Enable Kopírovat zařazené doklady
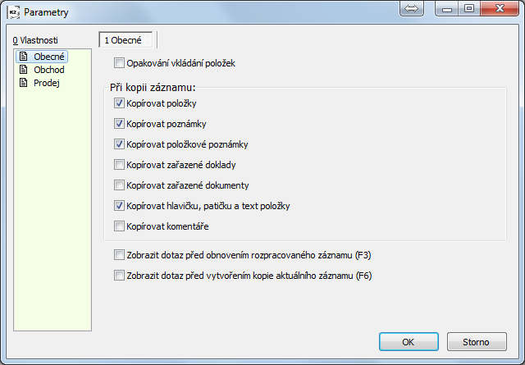The height and width of the screenshot is (365, 525). tap(119, 164)
